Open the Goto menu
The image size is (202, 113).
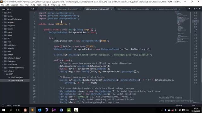click(33, 5)
